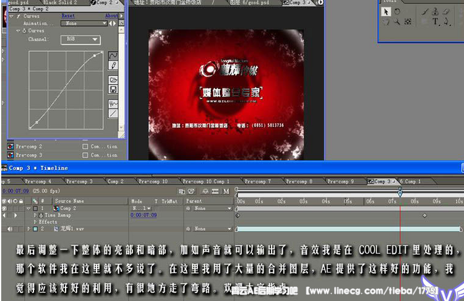Go to next Time Remap keyframe arrow
Viewport: 464px width, 301px height.
[15, 216]
